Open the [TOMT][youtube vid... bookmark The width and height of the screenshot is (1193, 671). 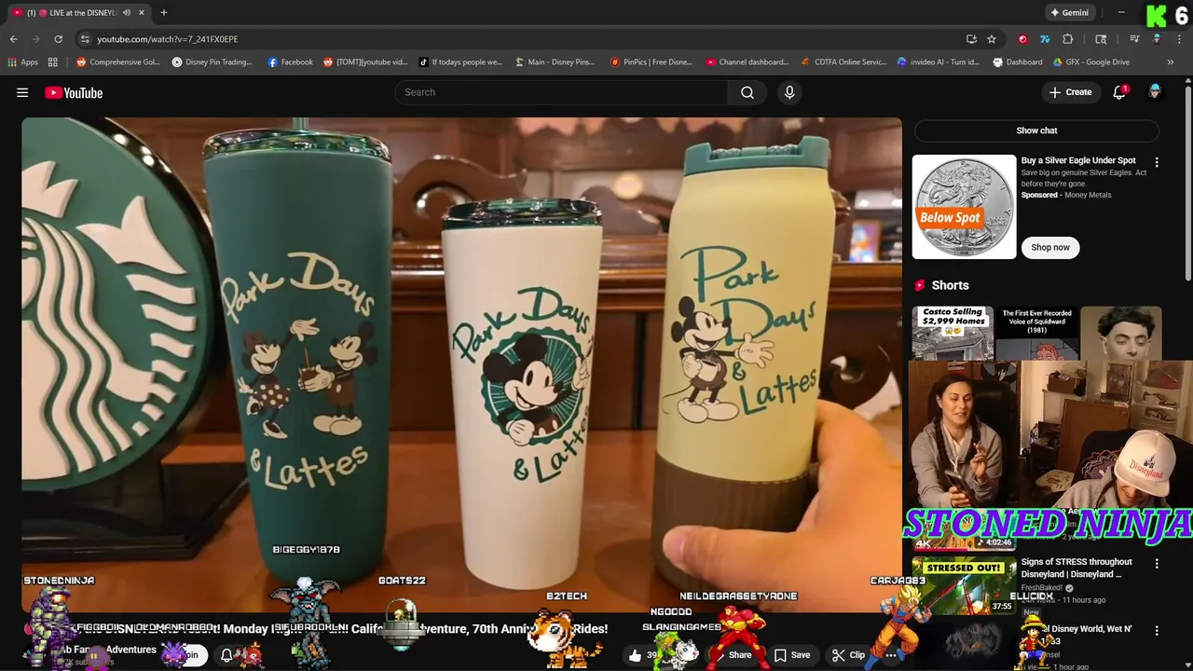click(x=365, y=62)
